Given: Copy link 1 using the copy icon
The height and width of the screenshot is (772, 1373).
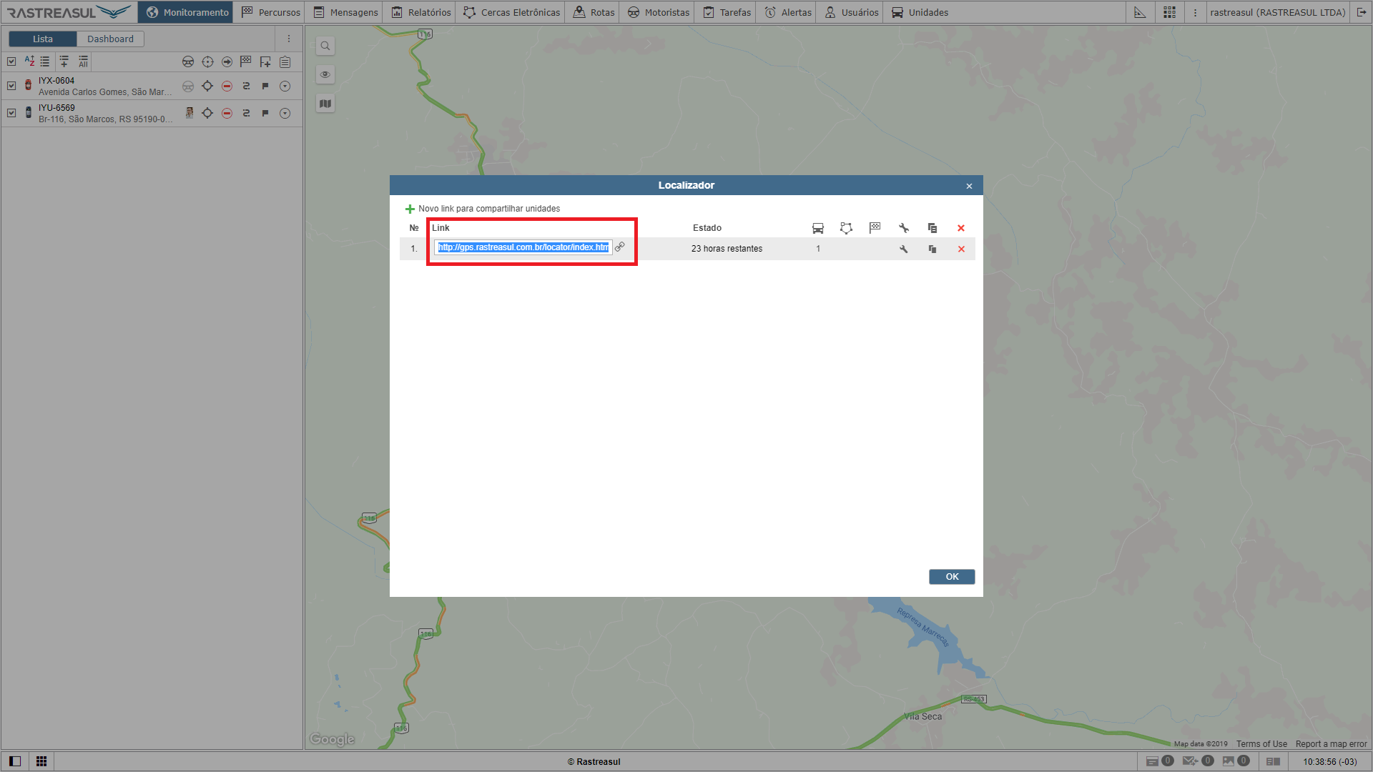Looking at the screenshot, I should (x=932, y=249).
